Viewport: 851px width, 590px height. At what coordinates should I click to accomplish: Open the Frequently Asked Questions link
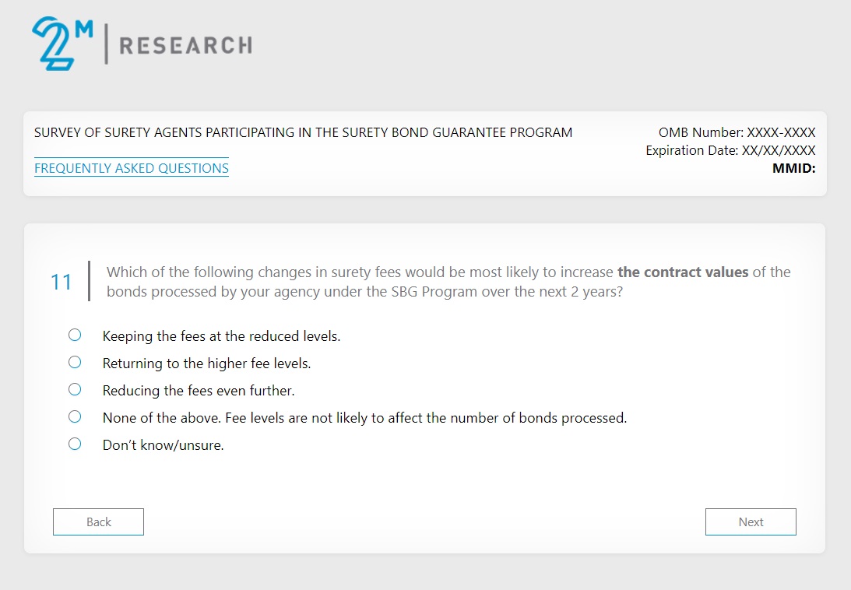(x=132, y=168)
